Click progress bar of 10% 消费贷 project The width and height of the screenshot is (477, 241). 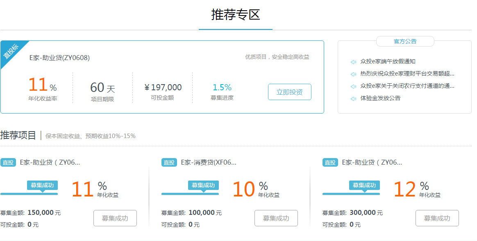[x=190, y=194]
